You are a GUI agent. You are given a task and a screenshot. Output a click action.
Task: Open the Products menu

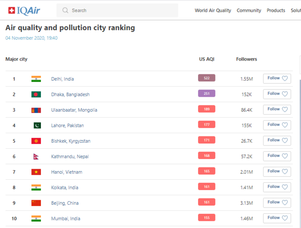pos(276,10)
